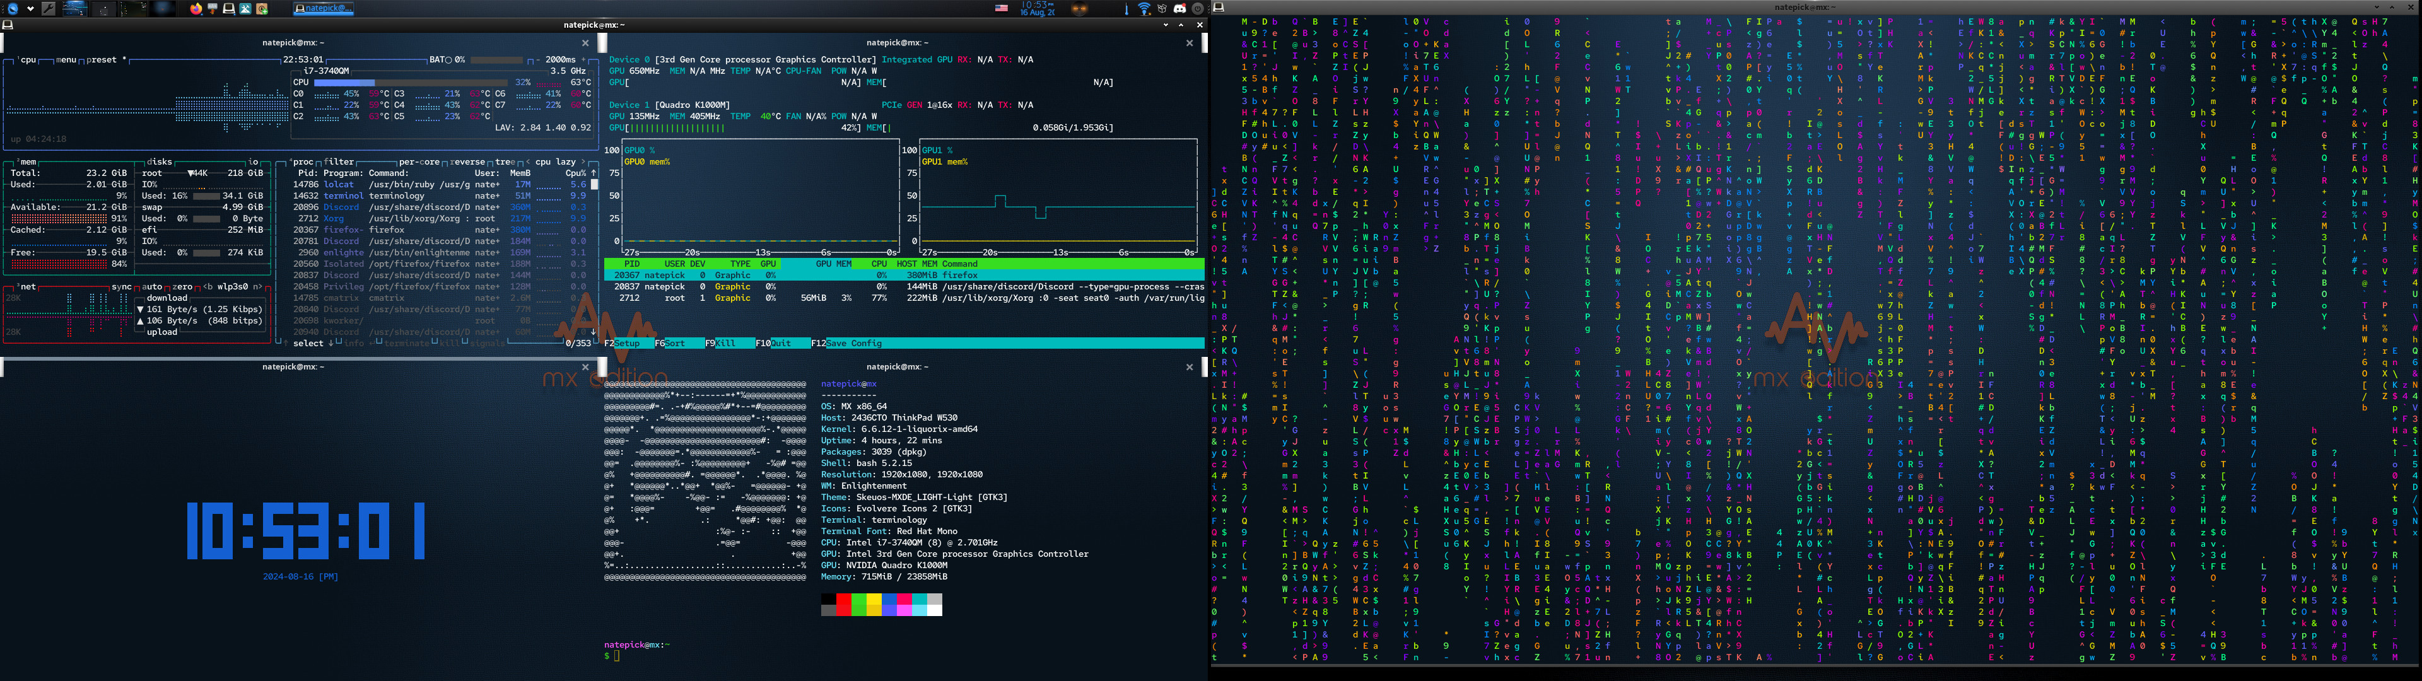
Task: Switch to next network interface with n
Action: point(257,287)
